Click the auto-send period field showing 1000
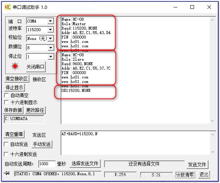 47,164
